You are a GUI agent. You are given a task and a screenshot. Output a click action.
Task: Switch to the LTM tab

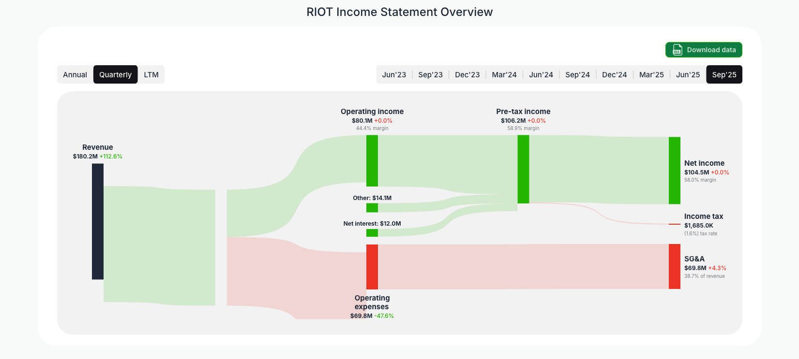click(151, 74)
